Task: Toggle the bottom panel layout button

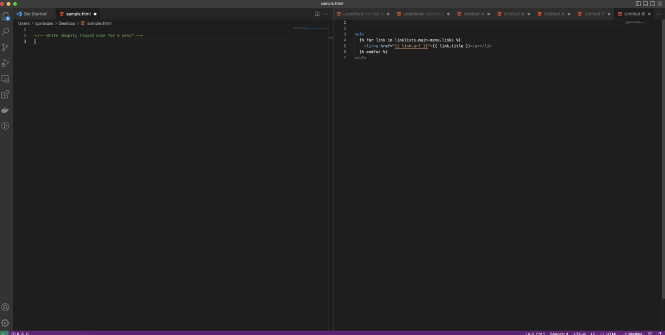Action: pos(646,4)
